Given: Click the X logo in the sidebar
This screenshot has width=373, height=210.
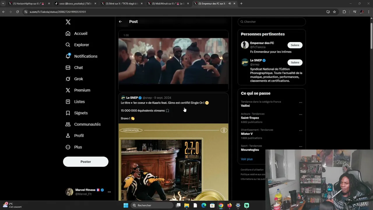Looking at the screenshot, I should [x=68, y=22].
